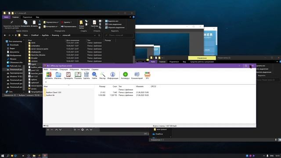Open recent locations dropdown beside forward arrow
Image resolution: width=281 pixels, height=158 pixels.
coord(13,36)
